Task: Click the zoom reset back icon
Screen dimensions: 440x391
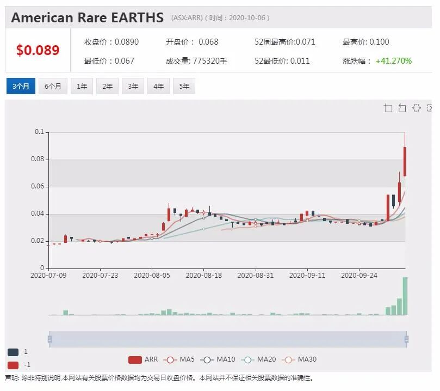Action: pyautogui.click(x=402, y=108)
